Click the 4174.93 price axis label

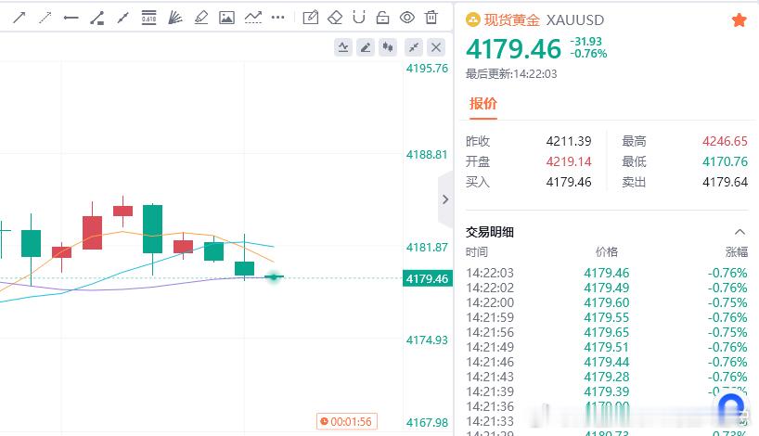point(427,340)
